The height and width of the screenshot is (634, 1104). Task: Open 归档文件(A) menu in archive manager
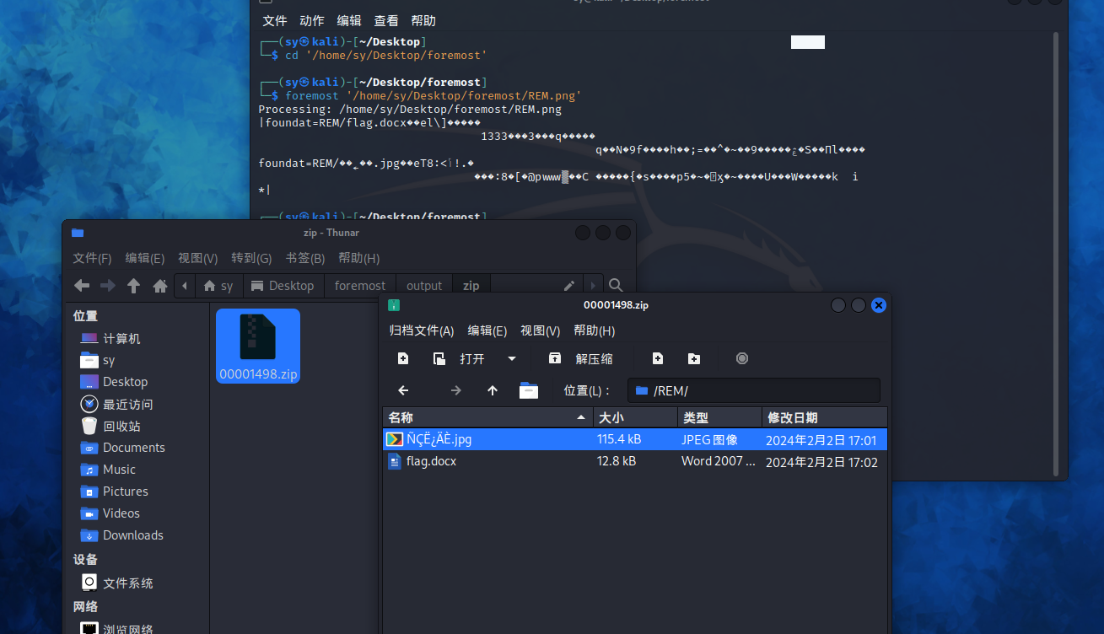coord(422,330)
